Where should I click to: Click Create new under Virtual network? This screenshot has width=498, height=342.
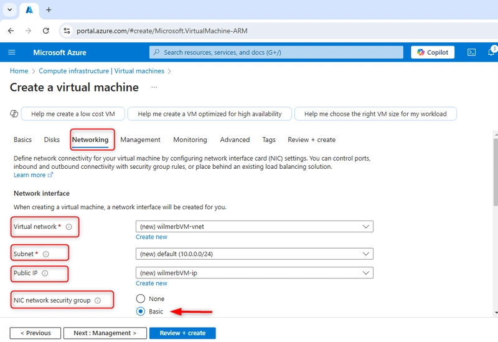point(151,237)
